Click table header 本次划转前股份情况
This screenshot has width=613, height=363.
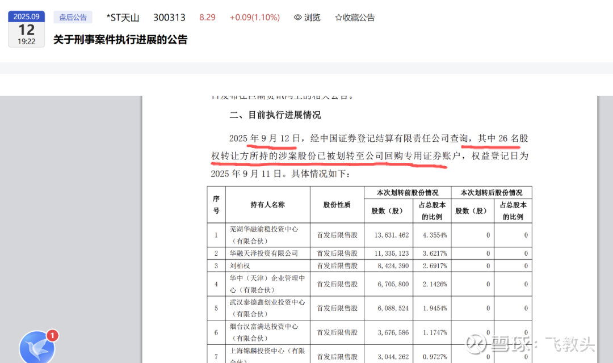coord(408,193)
